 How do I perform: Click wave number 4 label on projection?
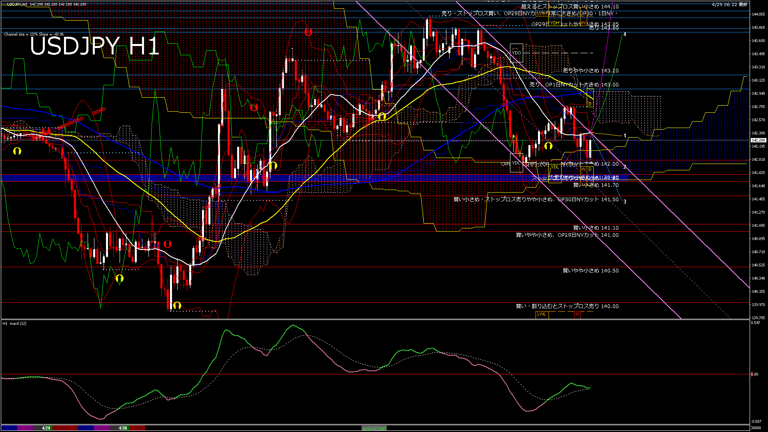point(625,34)
